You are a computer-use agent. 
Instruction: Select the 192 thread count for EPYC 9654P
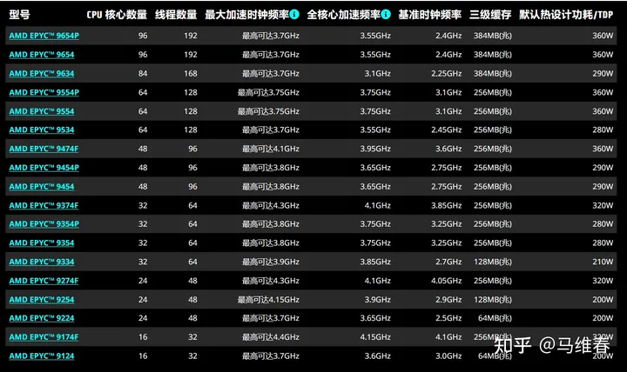pyautogui.click(x=191, y=36)
